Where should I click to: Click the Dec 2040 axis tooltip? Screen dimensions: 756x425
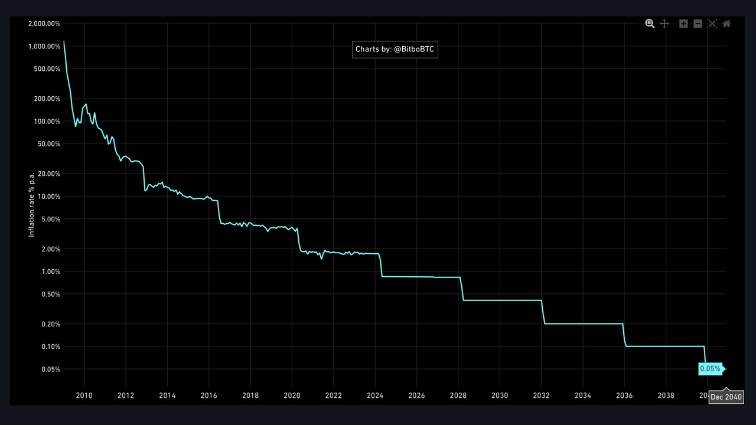coord(726,397)
